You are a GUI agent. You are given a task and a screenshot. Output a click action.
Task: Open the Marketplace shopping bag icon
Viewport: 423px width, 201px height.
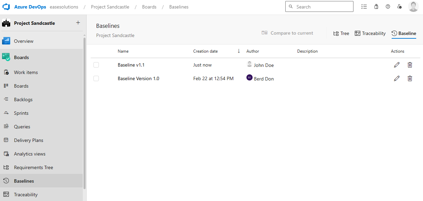point(376,6)
